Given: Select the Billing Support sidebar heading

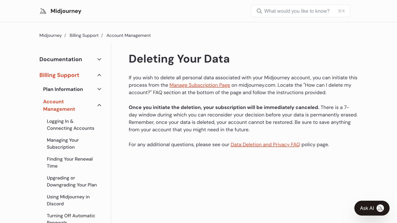Looking at the screenshot, I should point(59,75).
